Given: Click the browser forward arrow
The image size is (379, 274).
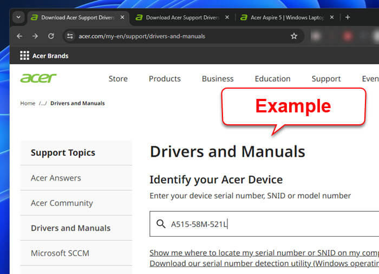Looking at the screenshot, I should tap(35, 36).
